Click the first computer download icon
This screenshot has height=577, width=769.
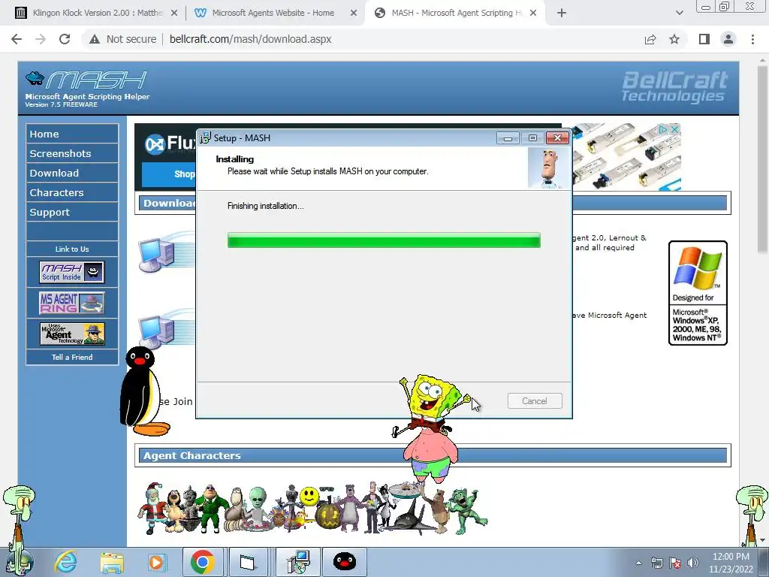coord(157,254)
